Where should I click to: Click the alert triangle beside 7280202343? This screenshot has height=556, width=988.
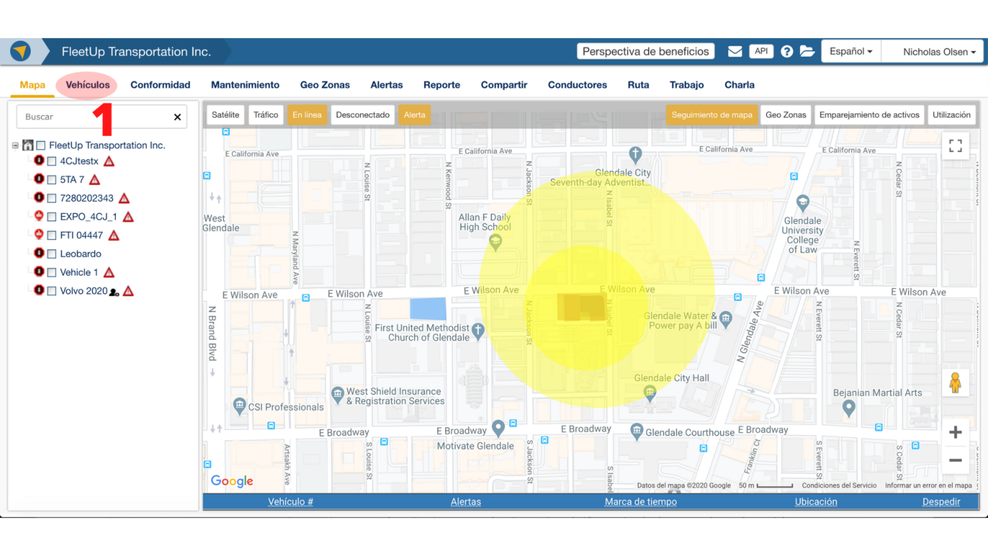click(124, 198)
